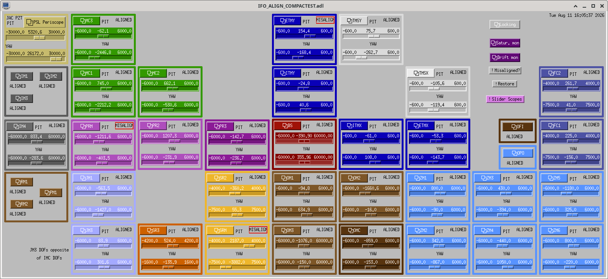608x279 pixels.
Task: Open the OPO related display
Action: tap(518, 153)
